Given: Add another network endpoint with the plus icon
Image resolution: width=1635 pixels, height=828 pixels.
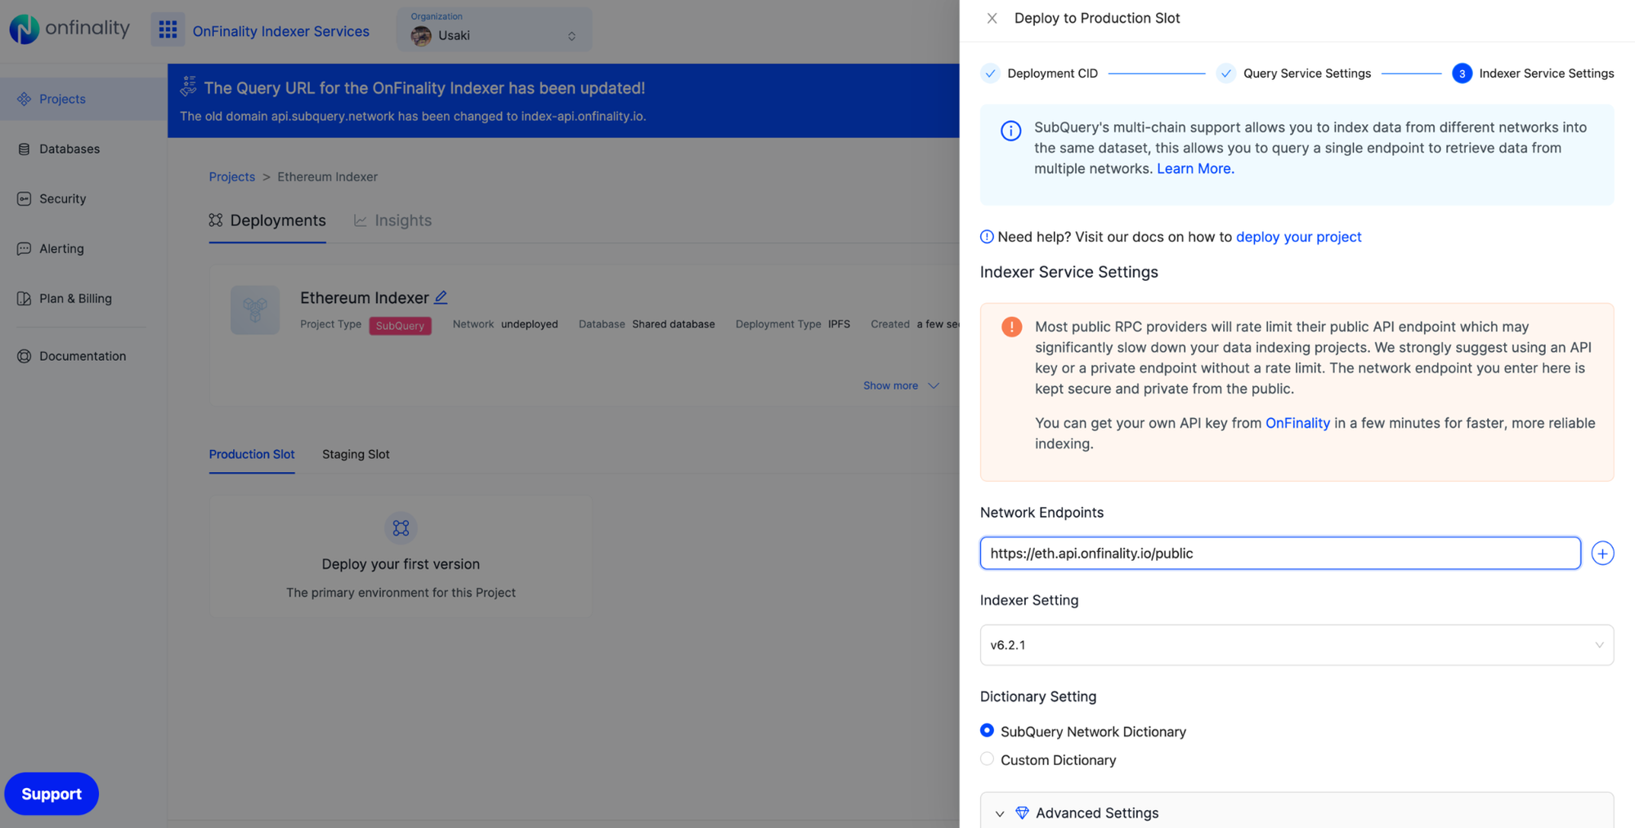Looking at the screenshot, I should click(x=1602, y=553).
